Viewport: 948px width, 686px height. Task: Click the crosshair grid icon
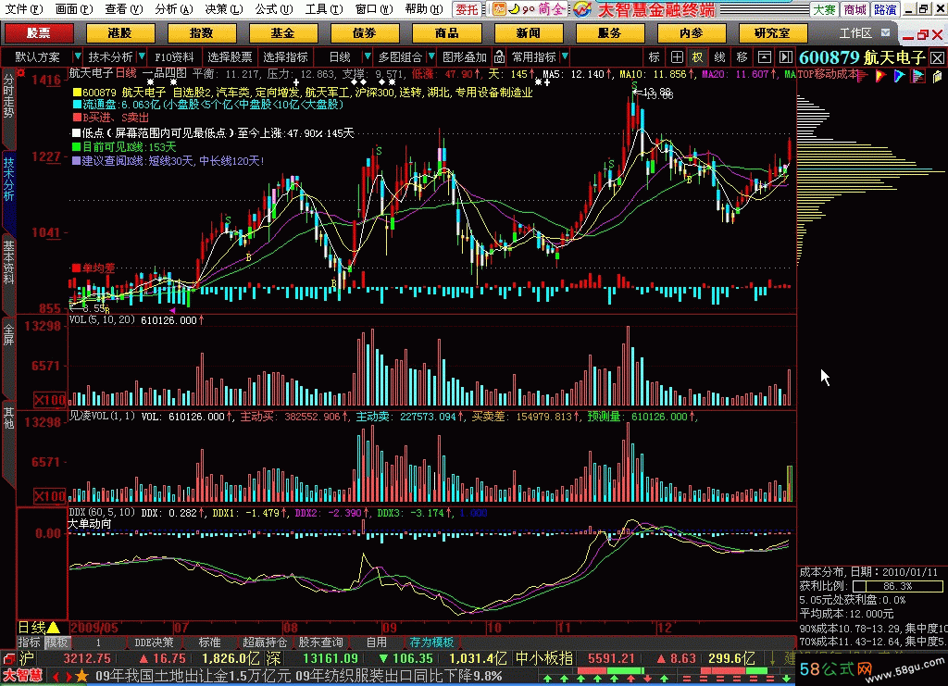click(x=677, y=57)
